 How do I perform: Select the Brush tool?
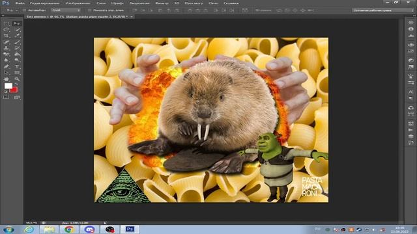(18, 42)
